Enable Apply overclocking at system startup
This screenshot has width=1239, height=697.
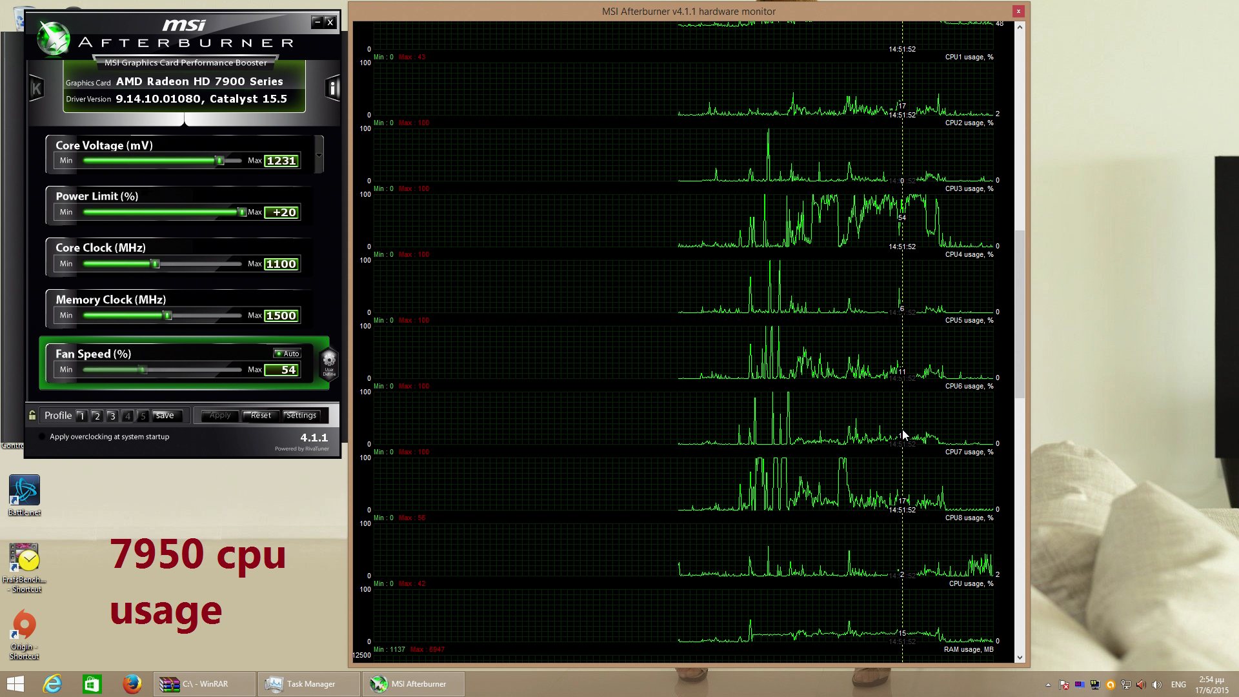coord(43,437)
